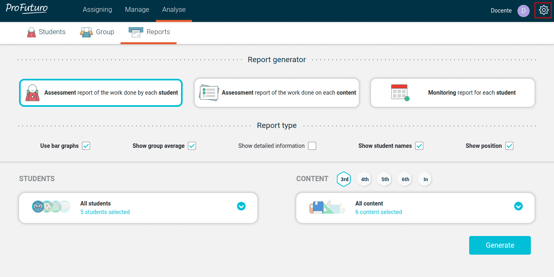Open the Manage menu

[137, 10]
